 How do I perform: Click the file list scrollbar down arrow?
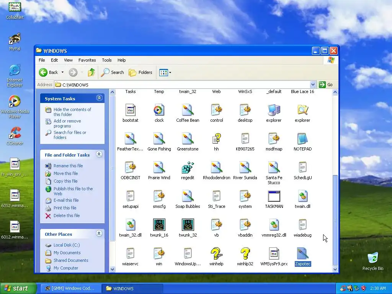(x=335, y=269)
